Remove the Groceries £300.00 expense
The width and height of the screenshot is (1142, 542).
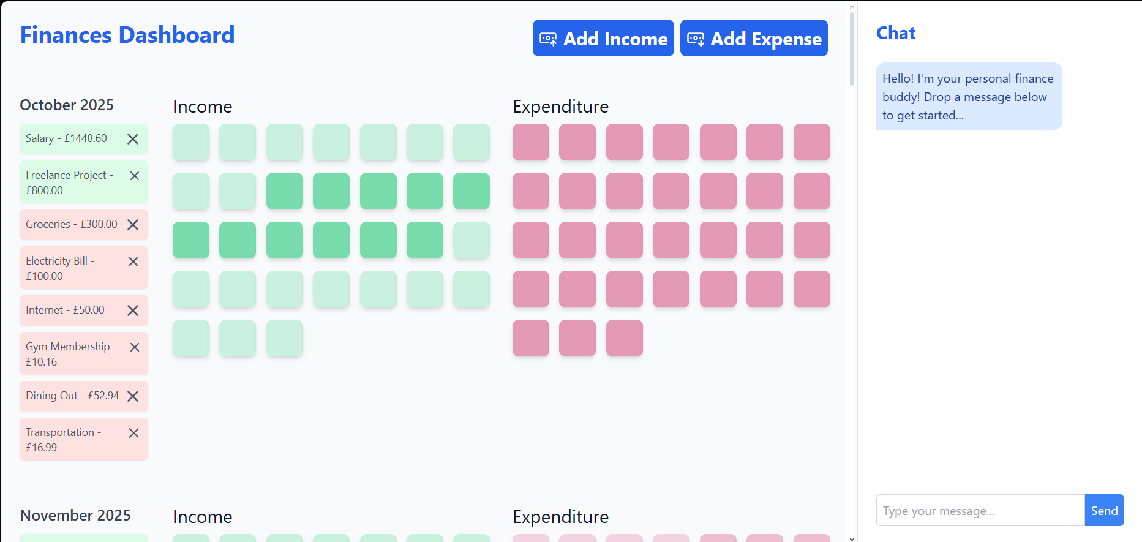point(133,225)
